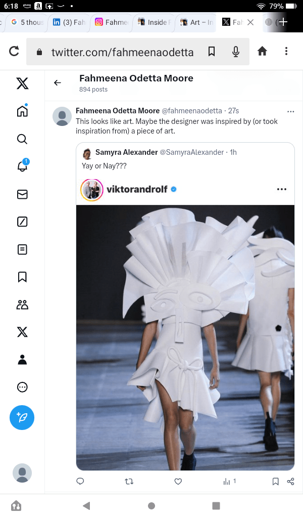This screenshot has width=303, height=518.
Task: Repost the post using retweet icon
Action: tap(129, 482)
